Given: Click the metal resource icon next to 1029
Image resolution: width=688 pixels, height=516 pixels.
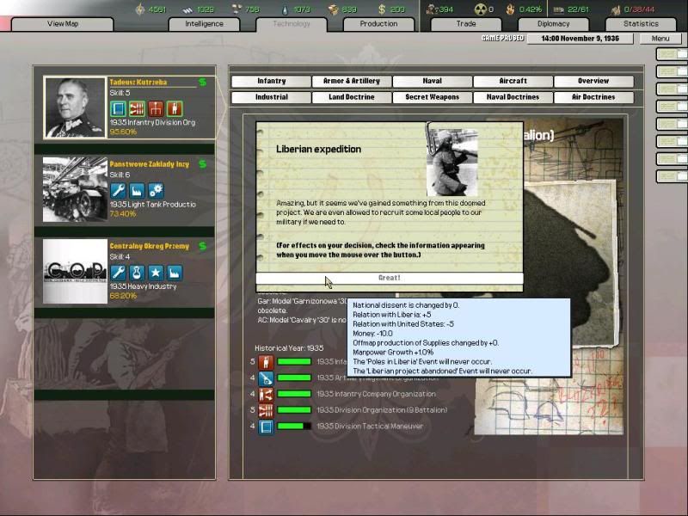Looking at the screenshot, I should (x=187, y=9).
